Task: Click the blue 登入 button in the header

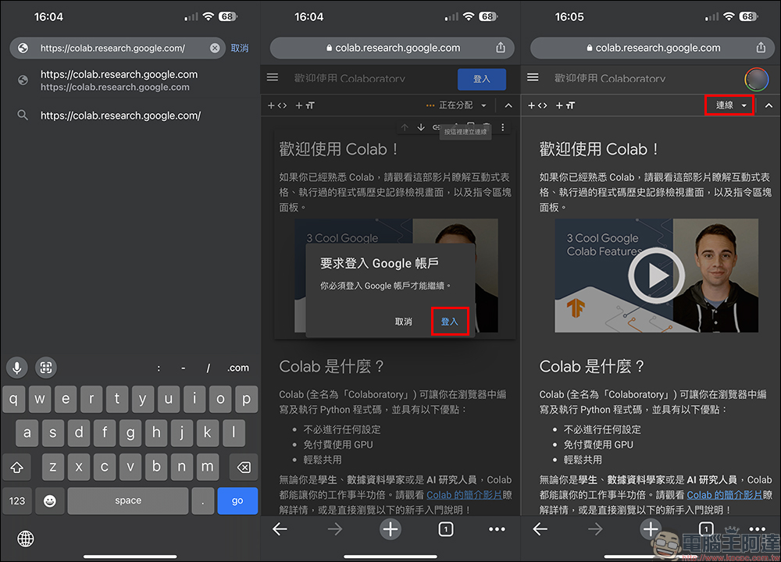Action: (482, 79)
